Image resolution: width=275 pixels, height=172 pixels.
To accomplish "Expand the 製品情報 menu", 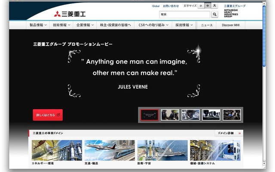I will pyautogui.click(x=38, y=25).
